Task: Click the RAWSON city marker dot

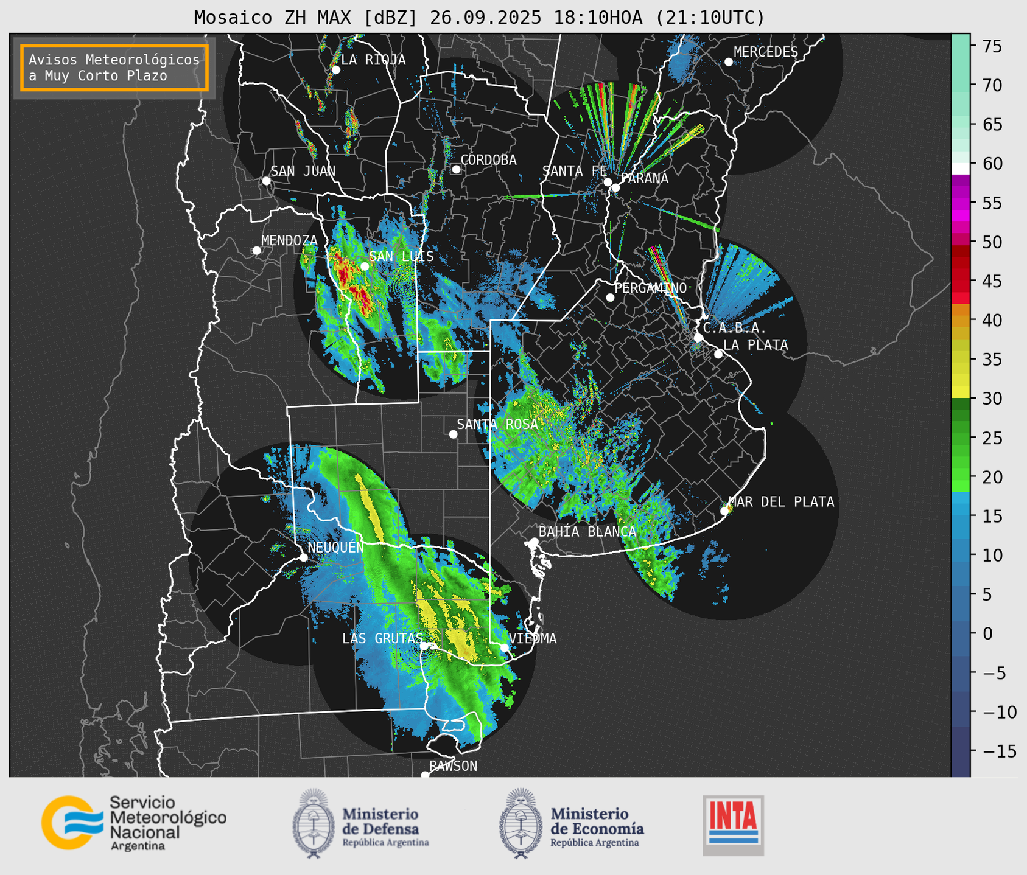Action: tap(425, 775)
